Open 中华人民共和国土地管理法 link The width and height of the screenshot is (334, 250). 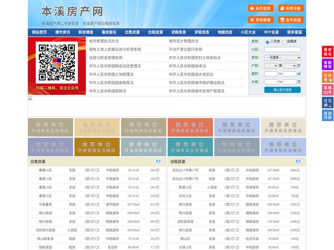tap(111, 74)
